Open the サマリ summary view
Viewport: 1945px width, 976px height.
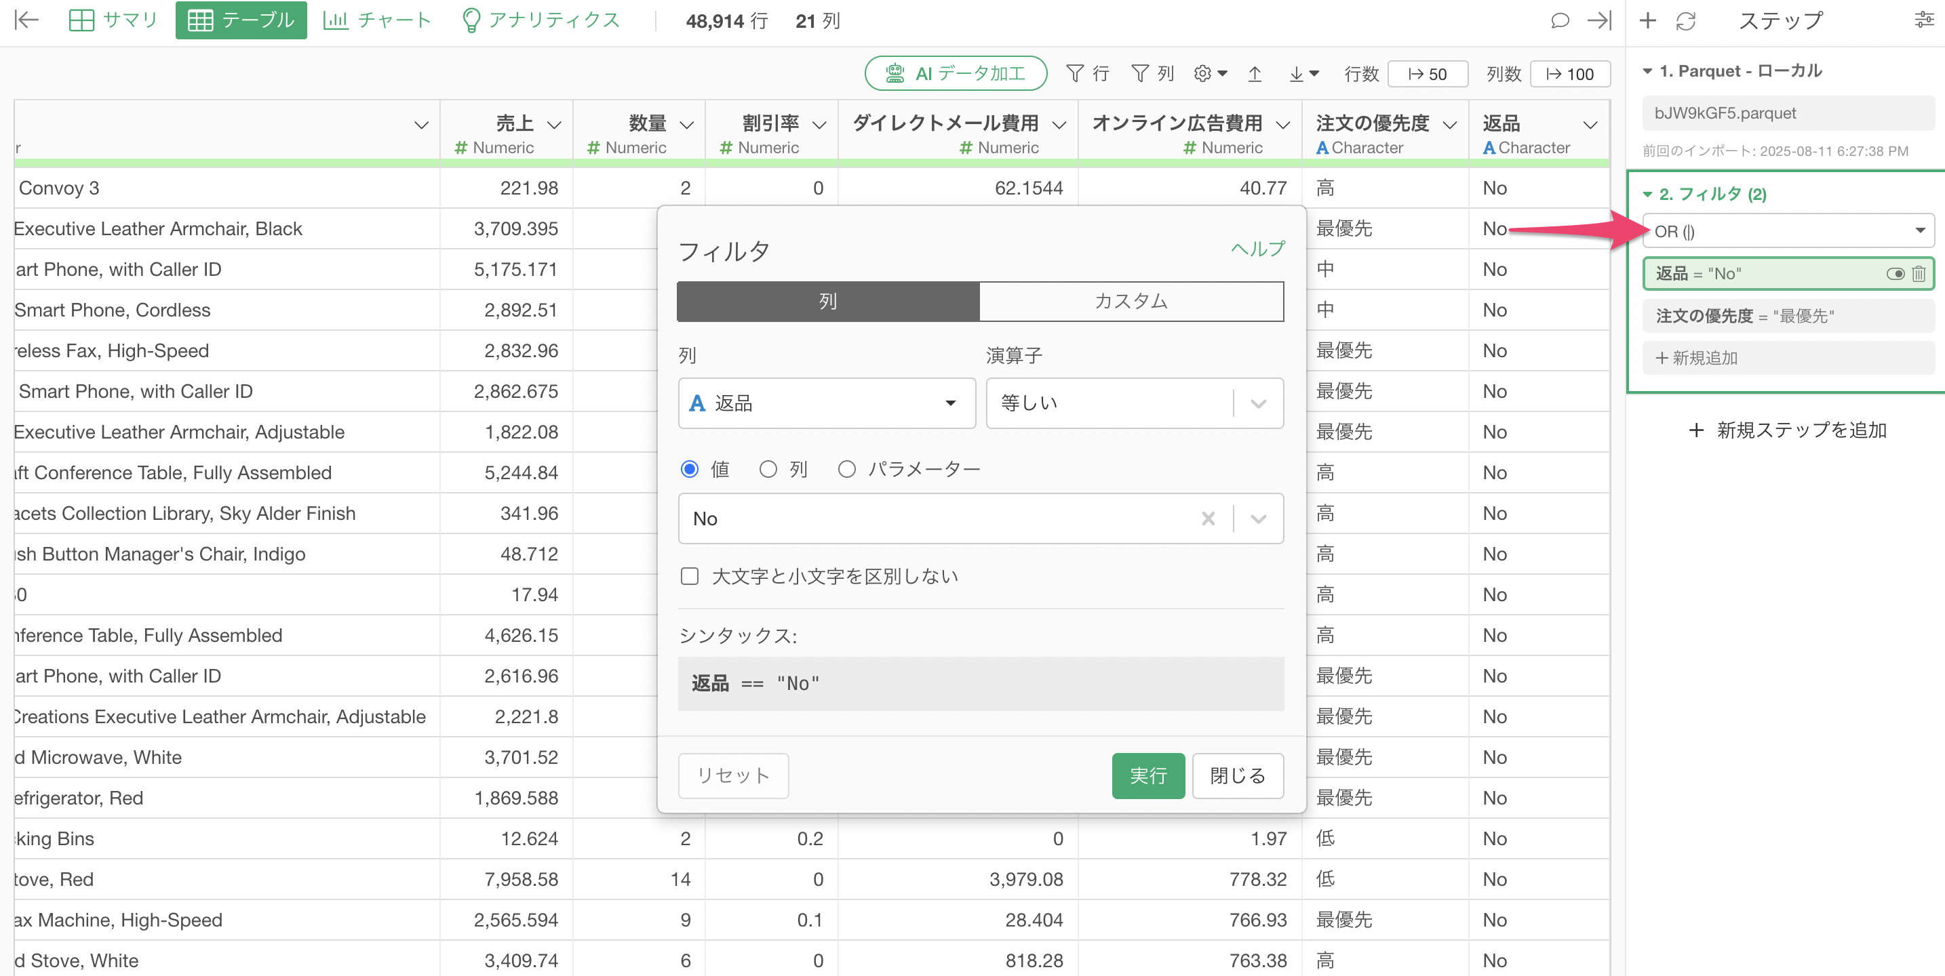point(113,20)
